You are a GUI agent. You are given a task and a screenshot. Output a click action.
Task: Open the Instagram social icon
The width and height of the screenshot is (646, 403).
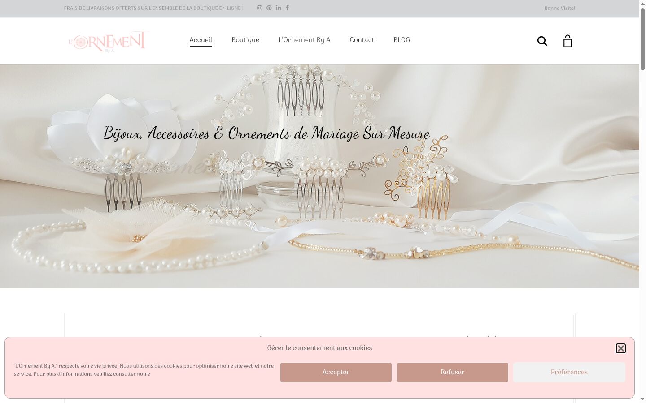(259, 8)
